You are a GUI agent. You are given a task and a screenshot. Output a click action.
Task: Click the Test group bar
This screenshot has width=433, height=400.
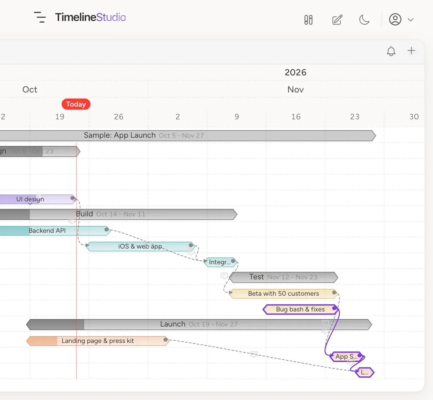283,277
